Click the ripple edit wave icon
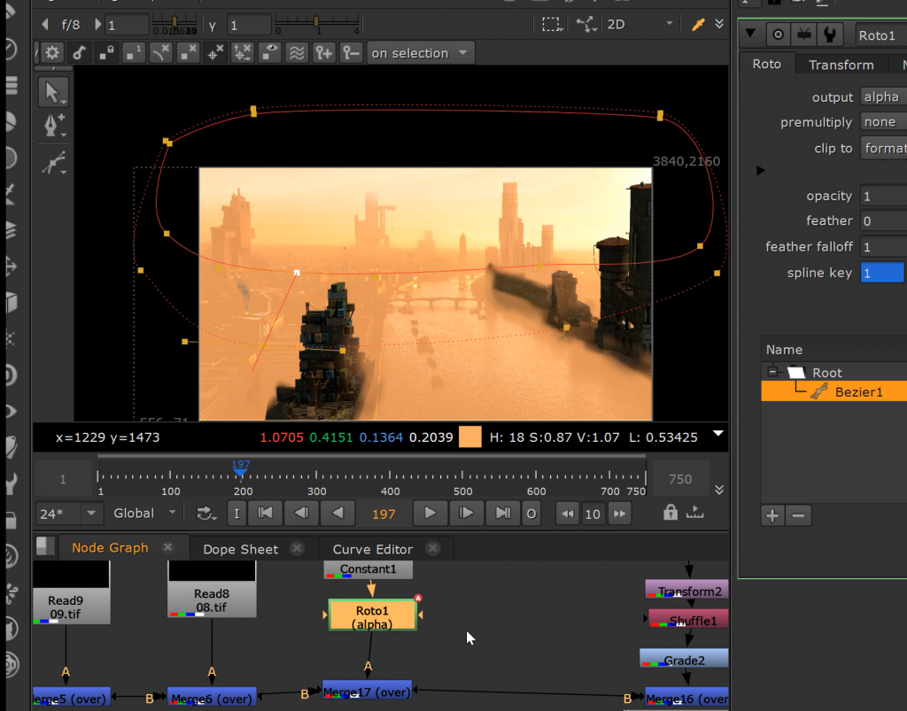The width and height of the screenshot is (907, 711). [296, 53]
